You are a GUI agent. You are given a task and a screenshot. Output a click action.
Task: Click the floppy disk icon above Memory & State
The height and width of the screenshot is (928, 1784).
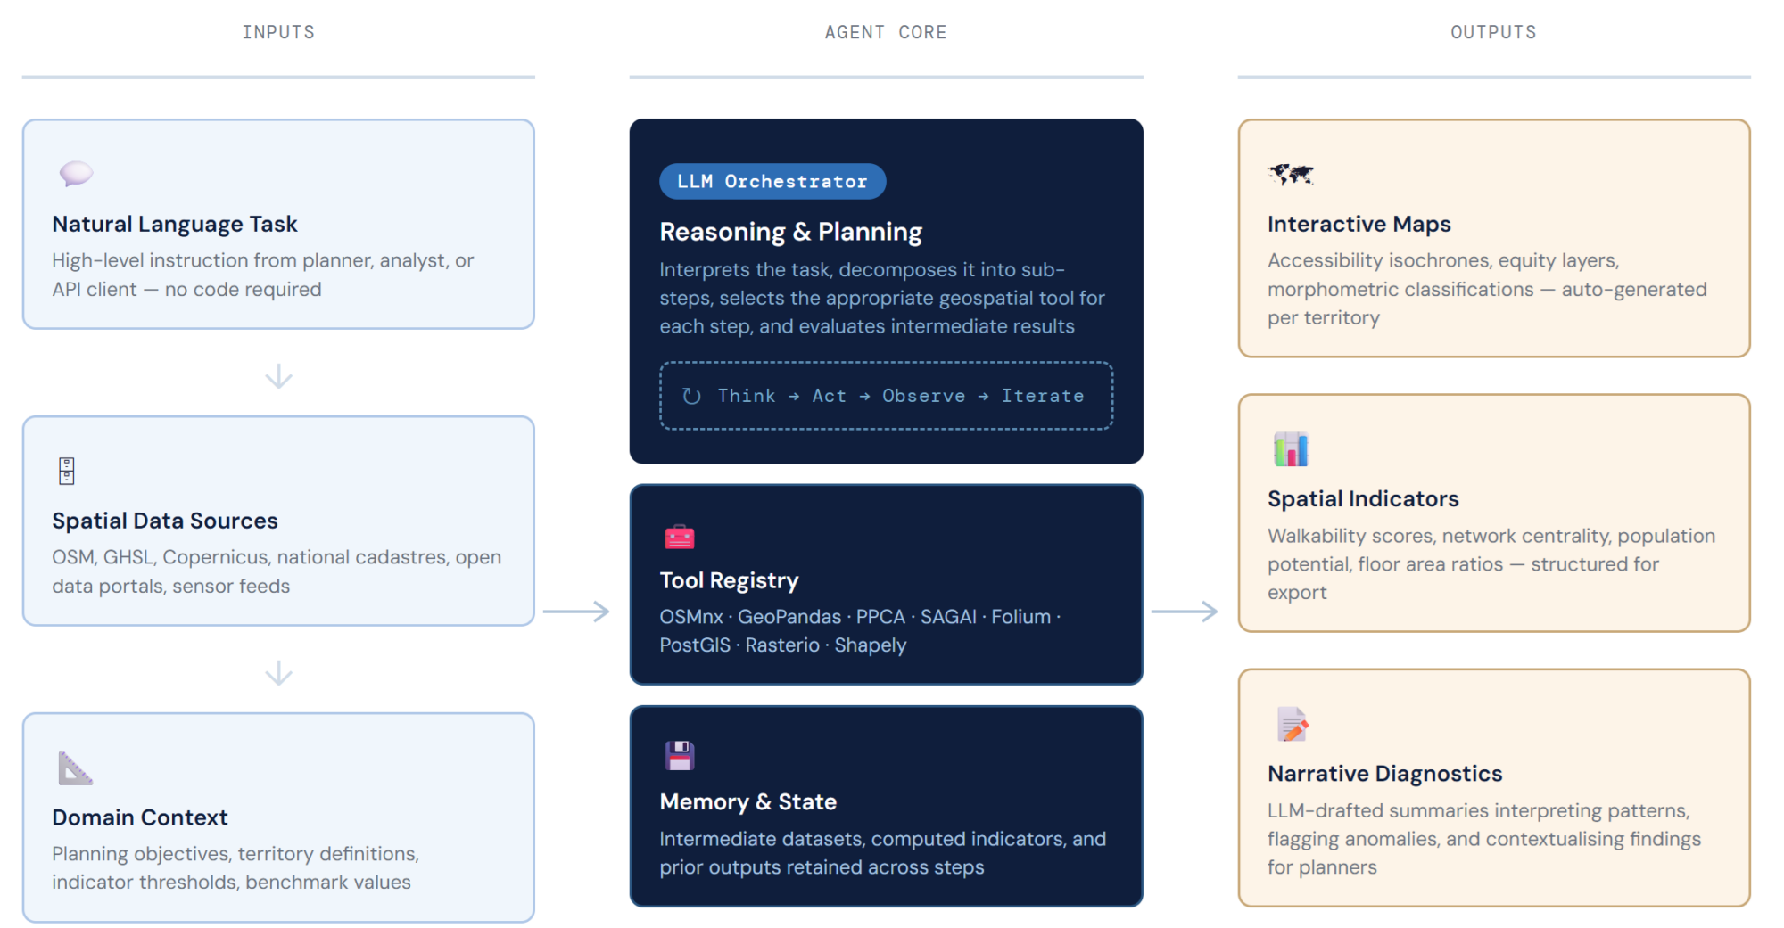pos(679,756)
